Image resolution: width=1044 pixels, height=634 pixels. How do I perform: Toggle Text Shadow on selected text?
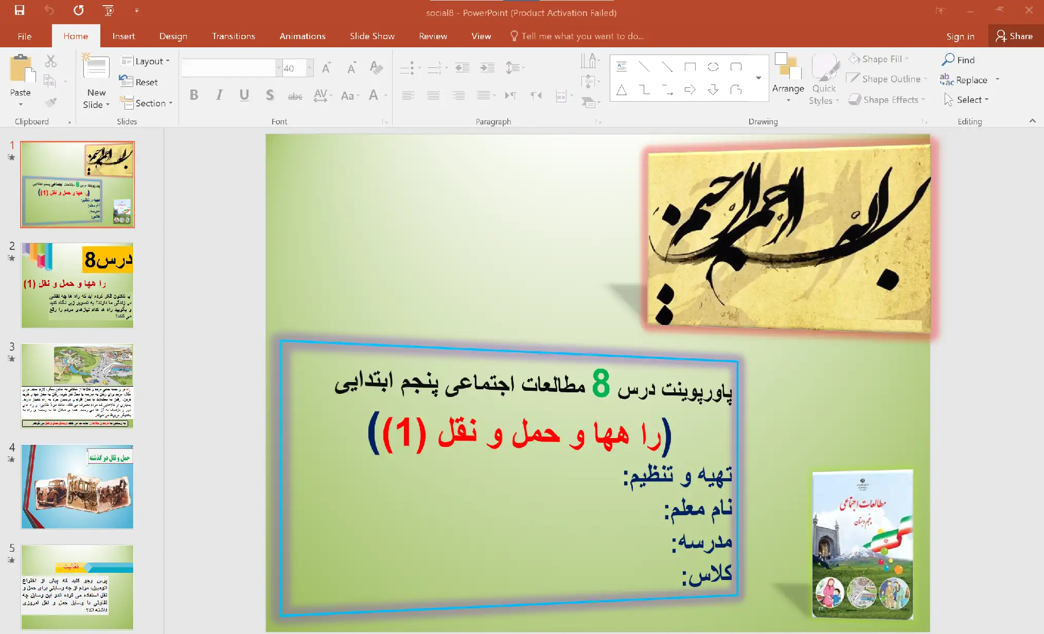coord(270,95)
